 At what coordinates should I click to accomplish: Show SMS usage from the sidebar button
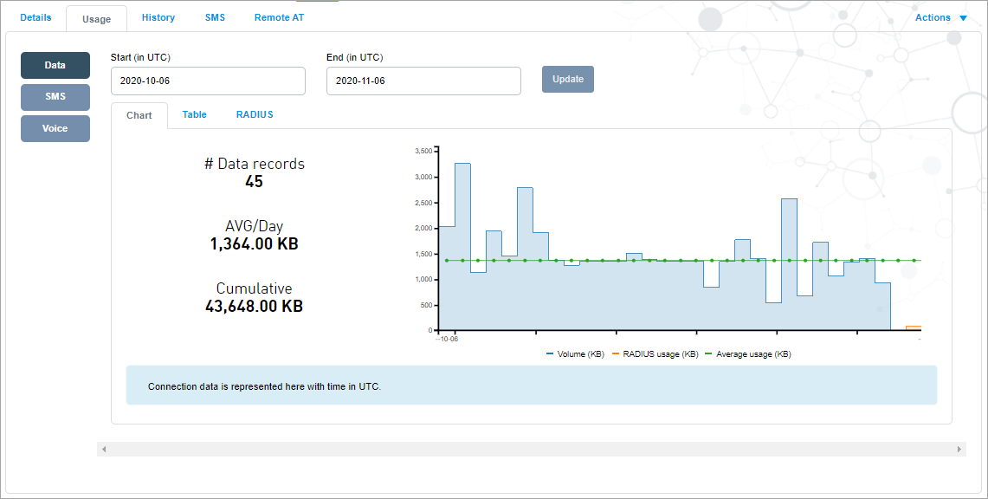(55, 97)
